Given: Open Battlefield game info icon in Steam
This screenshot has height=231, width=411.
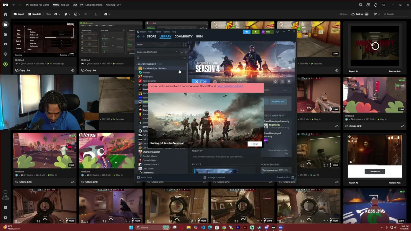Looking at the screenshot, I should point(282,81).
